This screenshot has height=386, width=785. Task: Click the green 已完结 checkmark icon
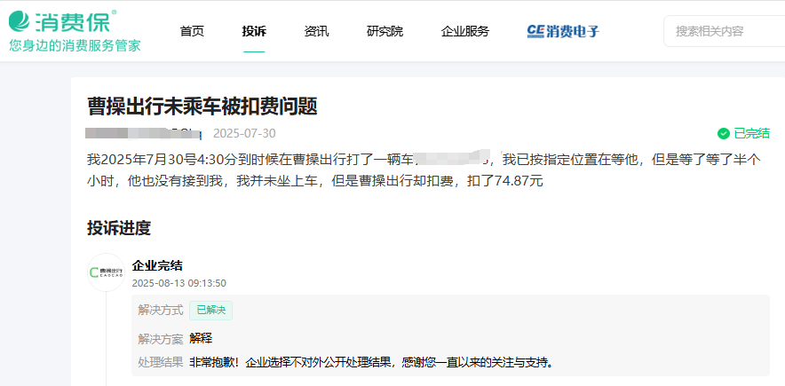[x=723, y=133]
